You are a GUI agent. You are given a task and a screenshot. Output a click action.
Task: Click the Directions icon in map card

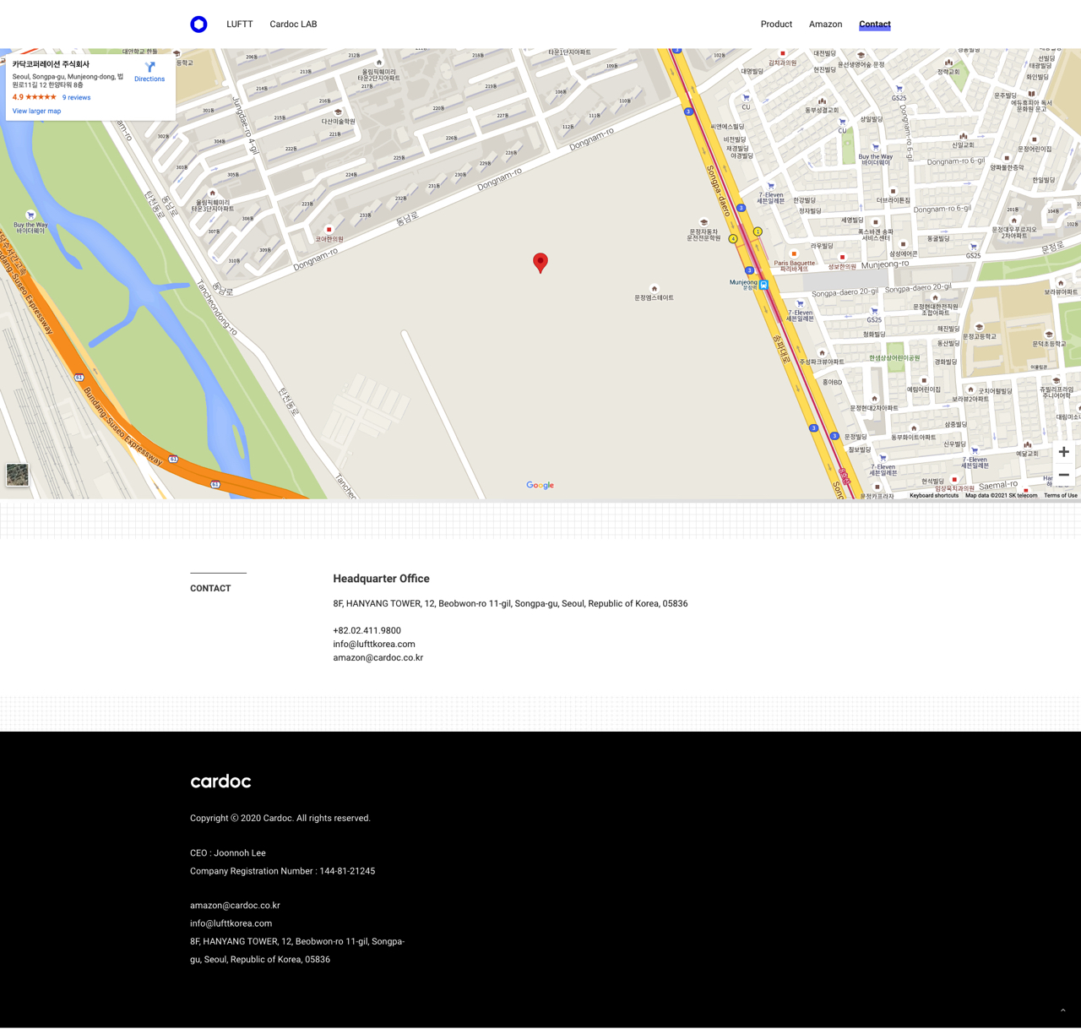tap(149, 68)
